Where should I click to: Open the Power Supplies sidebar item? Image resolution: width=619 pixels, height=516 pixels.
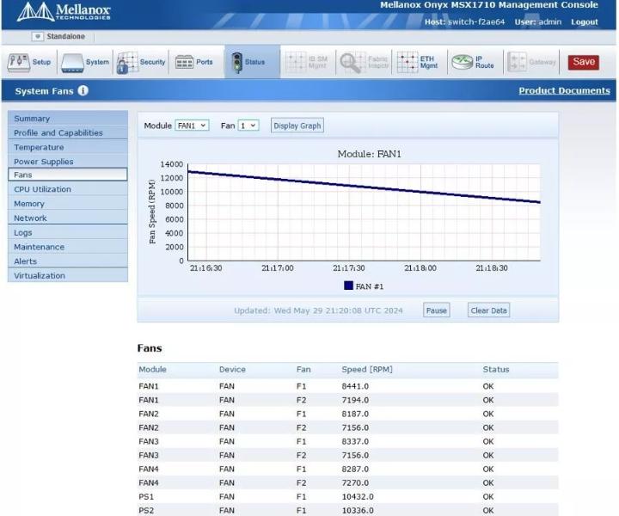[68, 162]
